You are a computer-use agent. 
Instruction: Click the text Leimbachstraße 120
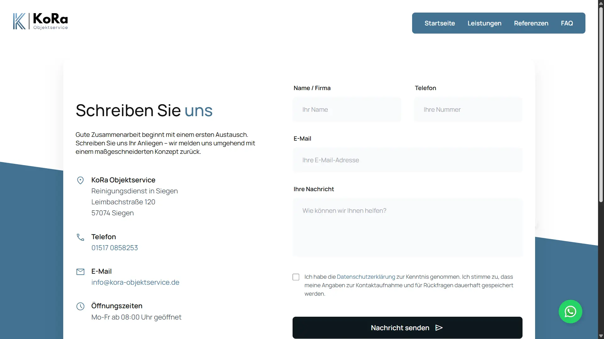click(x=123, y=202)
